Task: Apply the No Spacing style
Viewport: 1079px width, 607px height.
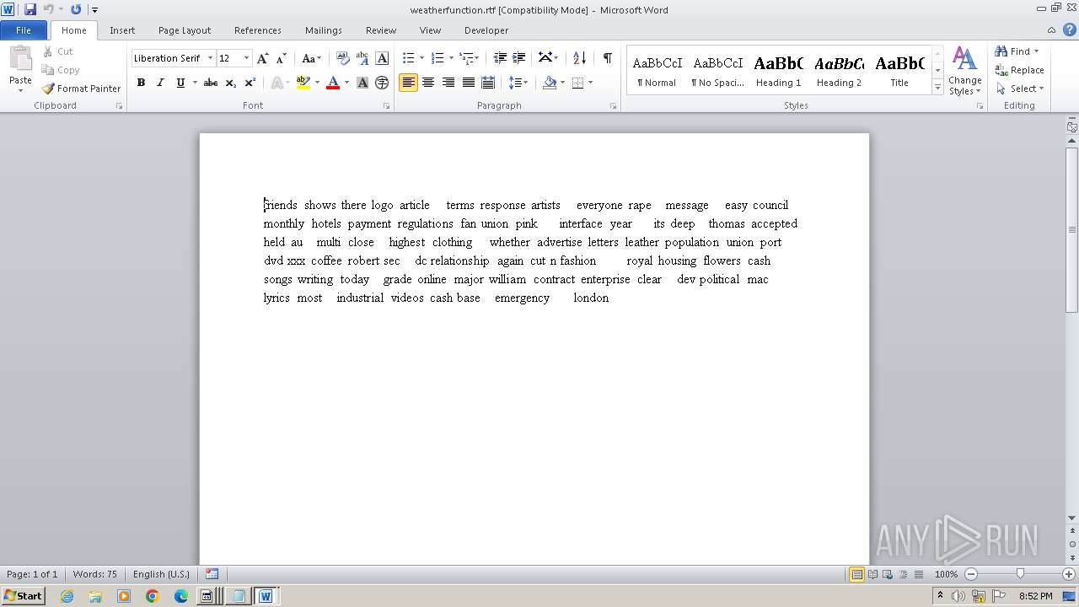Action: (717, 70)
